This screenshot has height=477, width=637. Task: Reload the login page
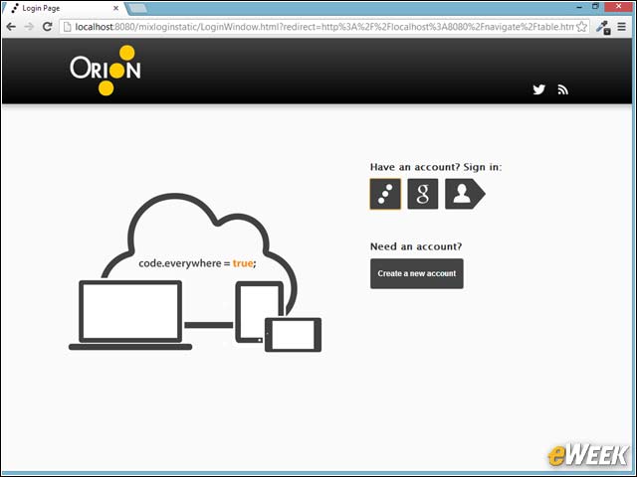click(47, 27)
